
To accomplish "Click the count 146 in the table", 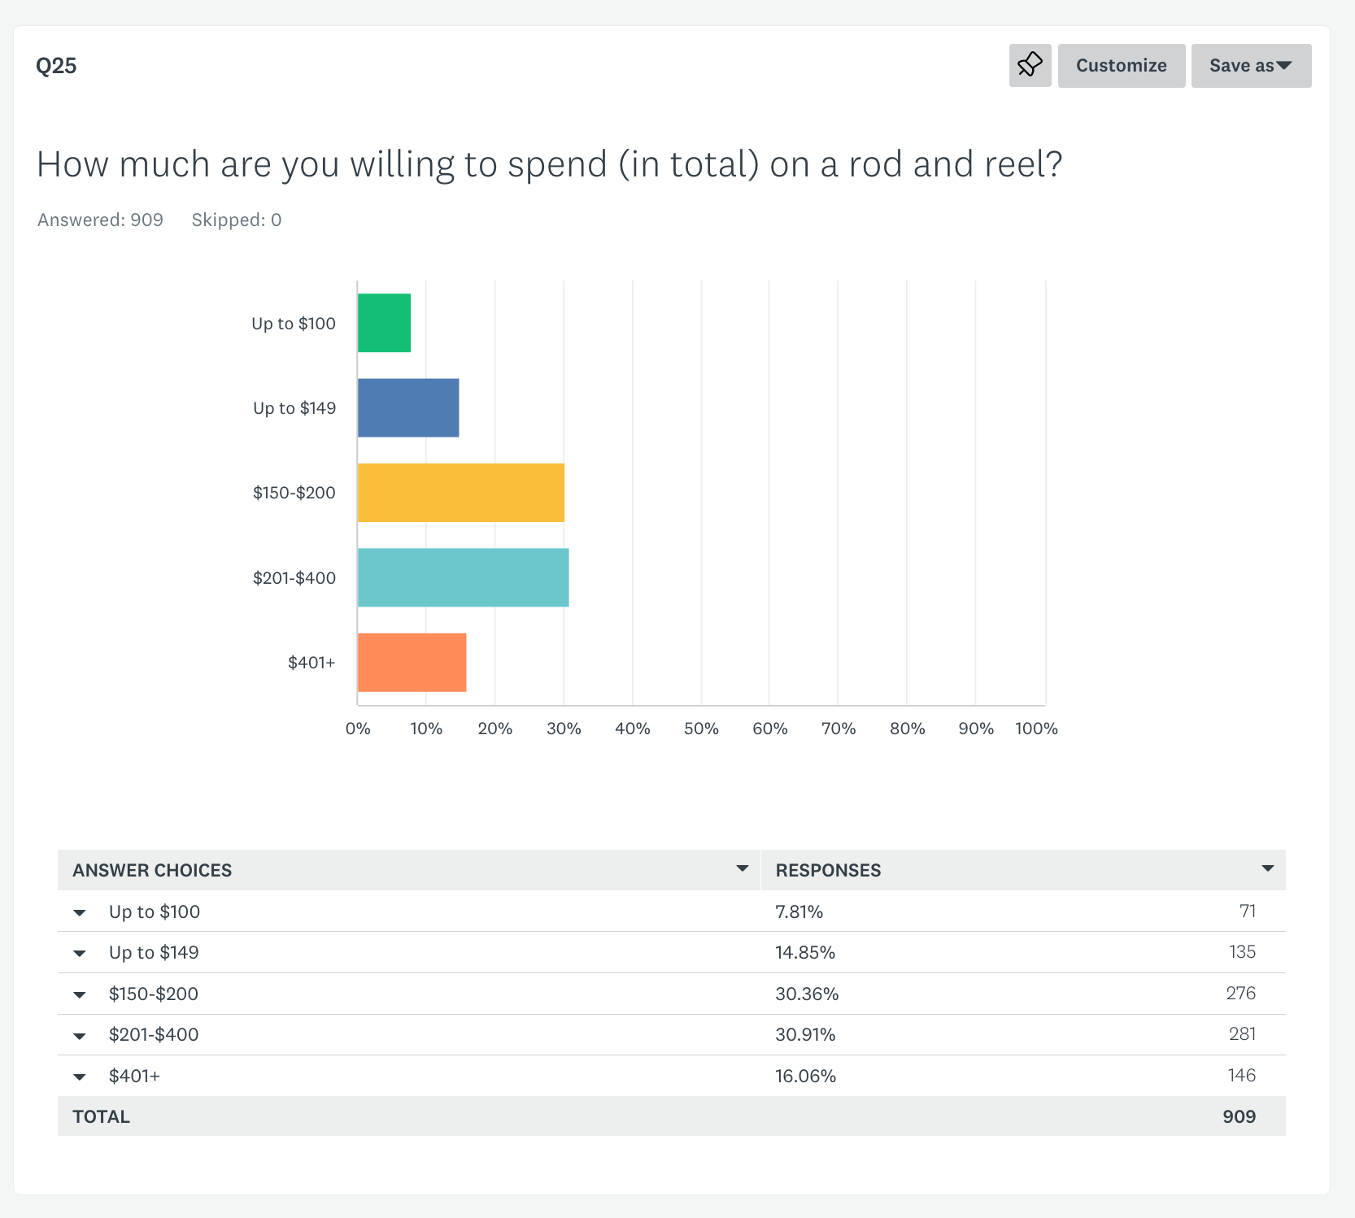I will coord(1242,1075).
